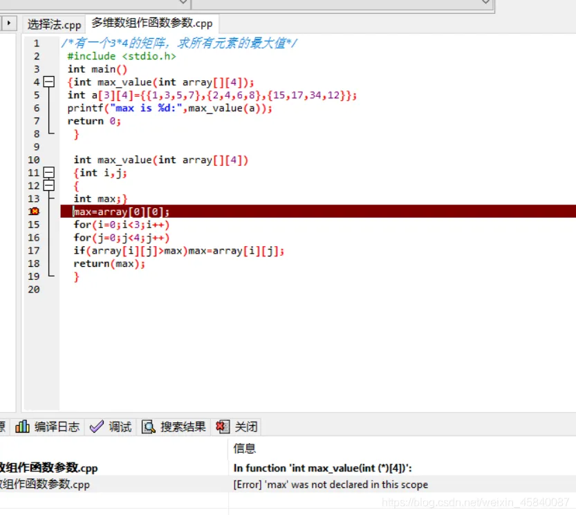Click the if(array[i][j]>max) line

click(178, 250)
